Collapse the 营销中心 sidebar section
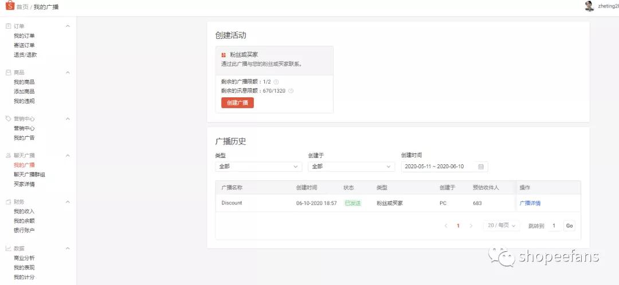 point(68,118)
